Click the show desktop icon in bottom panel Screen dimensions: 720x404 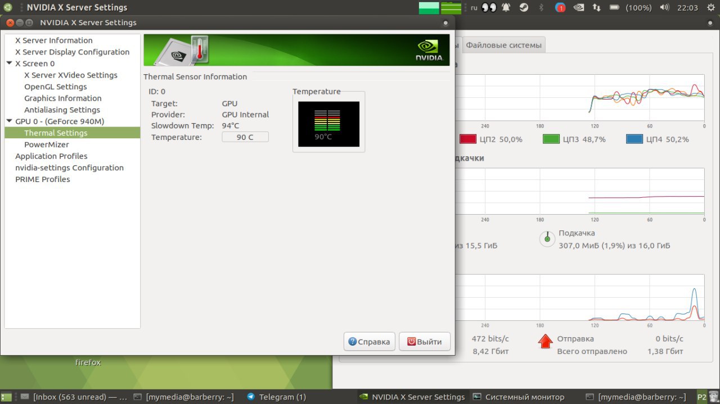coord(7,397)
